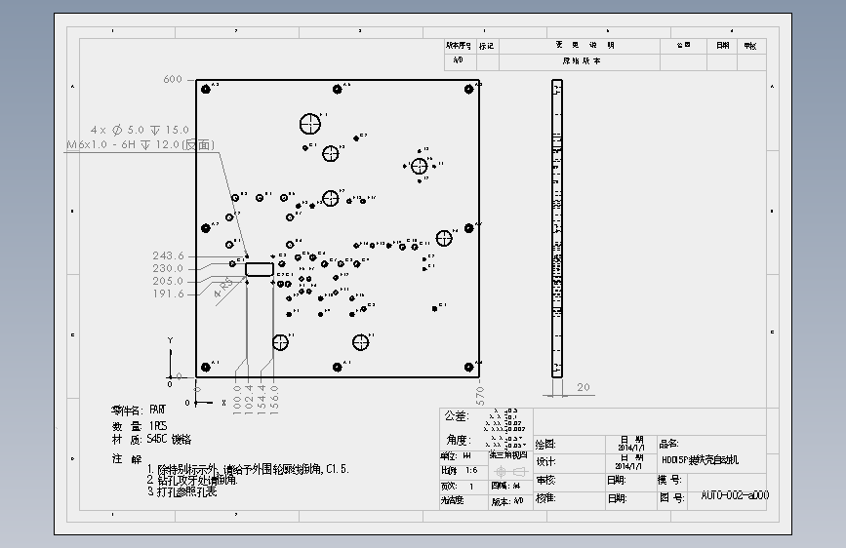
Task: Click the 570 width dimension
Action: click(x=480, y=395)
